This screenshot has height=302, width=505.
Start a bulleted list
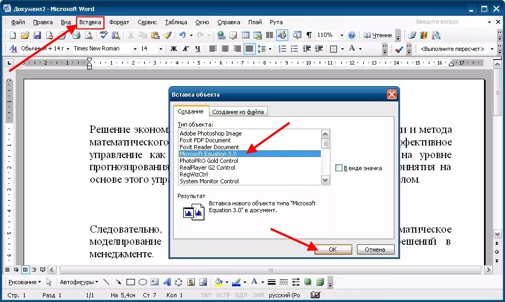click(294, 49)
